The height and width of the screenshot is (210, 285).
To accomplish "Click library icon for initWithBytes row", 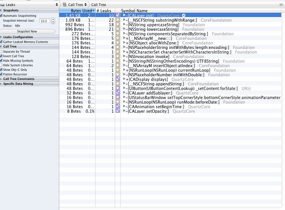I will pyautogui.click(x=118, y=47).
